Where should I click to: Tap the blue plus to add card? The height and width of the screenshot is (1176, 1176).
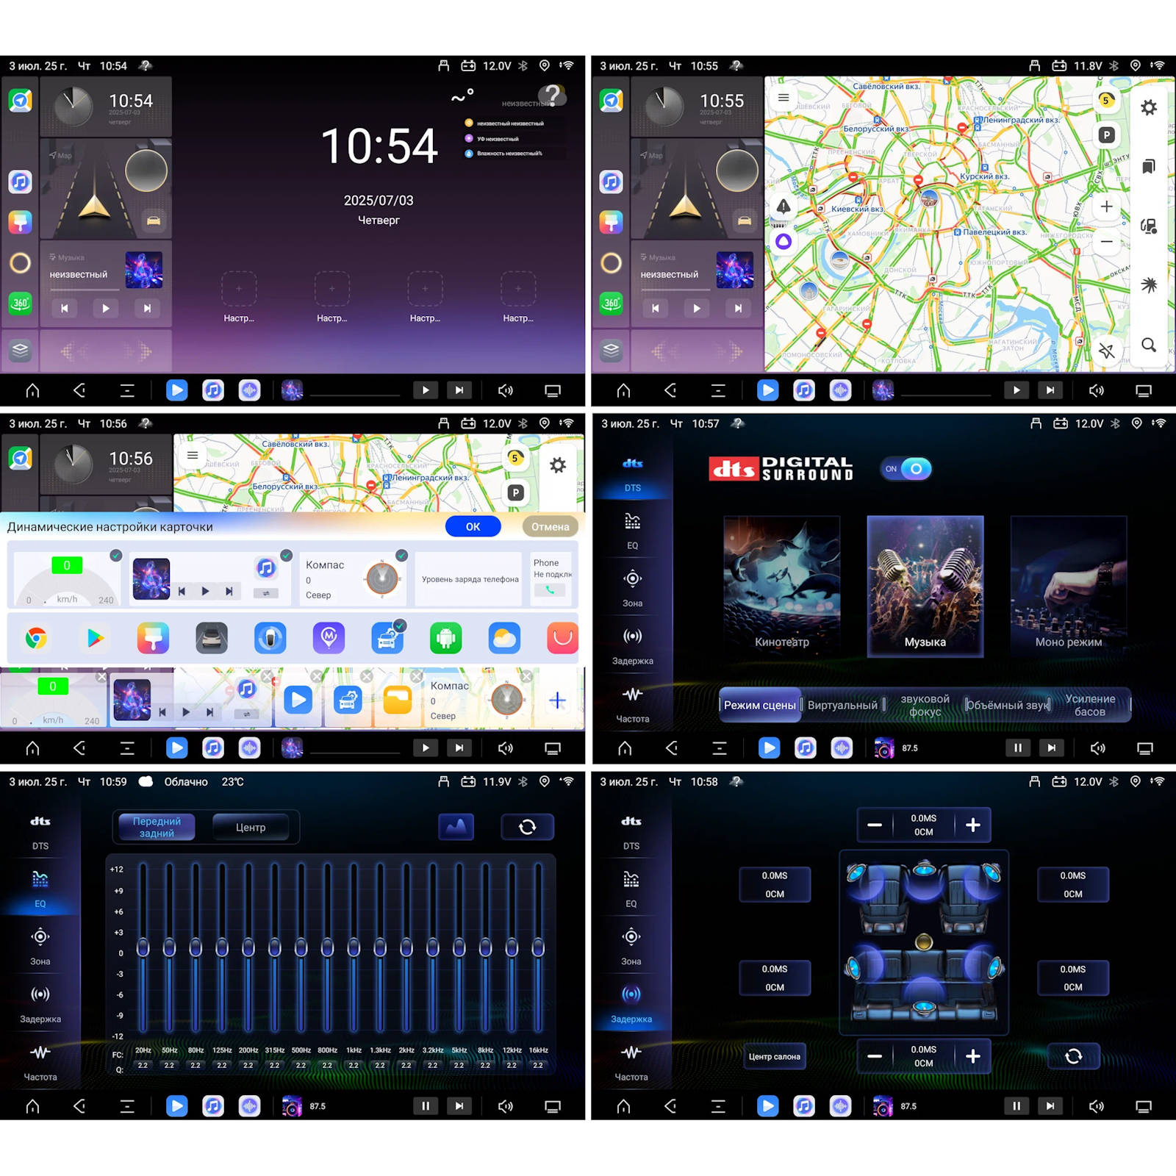coord(557,700)
